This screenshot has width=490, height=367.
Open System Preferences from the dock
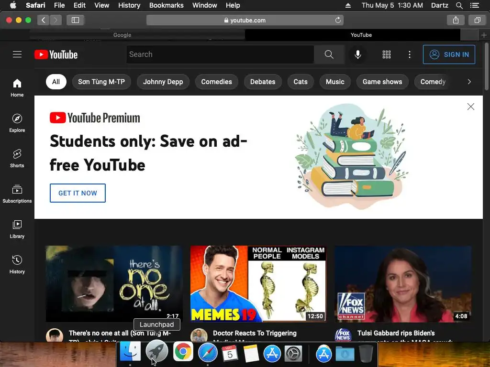pos(293,353)
